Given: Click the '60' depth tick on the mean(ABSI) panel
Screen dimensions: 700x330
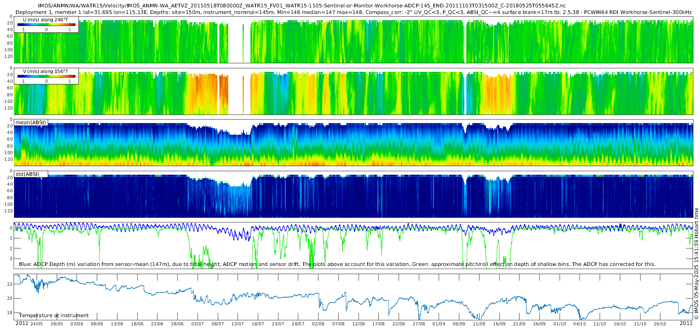Looking at the screenshot, I should click(10, 139).
